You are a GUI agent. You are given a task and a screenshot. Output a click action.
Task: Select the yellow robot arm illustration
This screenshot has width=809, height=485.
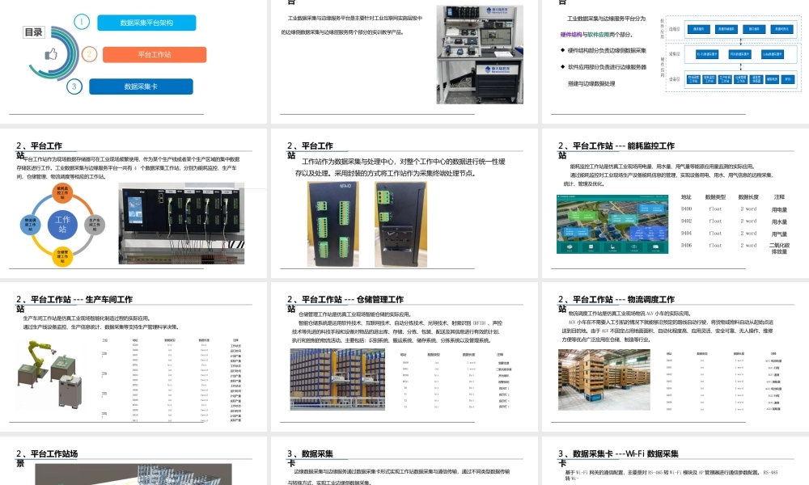point(50,375)
